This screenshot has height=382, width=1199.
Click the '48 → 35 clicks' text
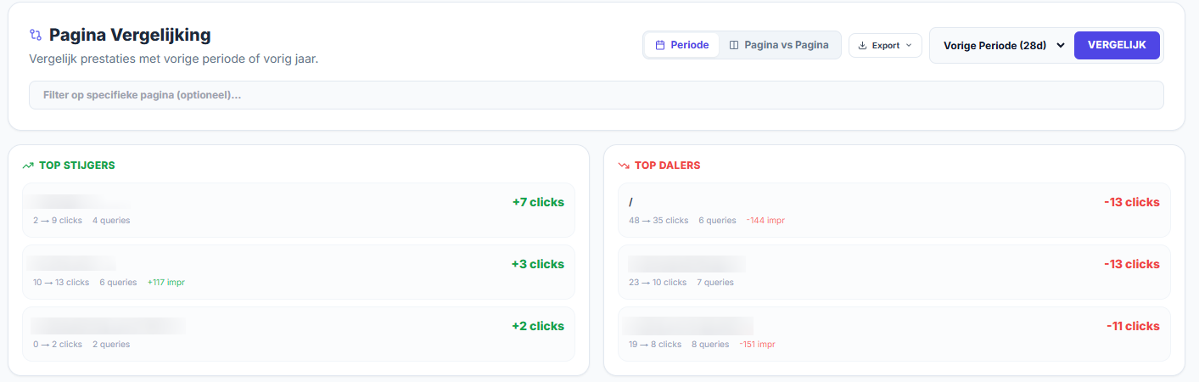pos(658,221)
